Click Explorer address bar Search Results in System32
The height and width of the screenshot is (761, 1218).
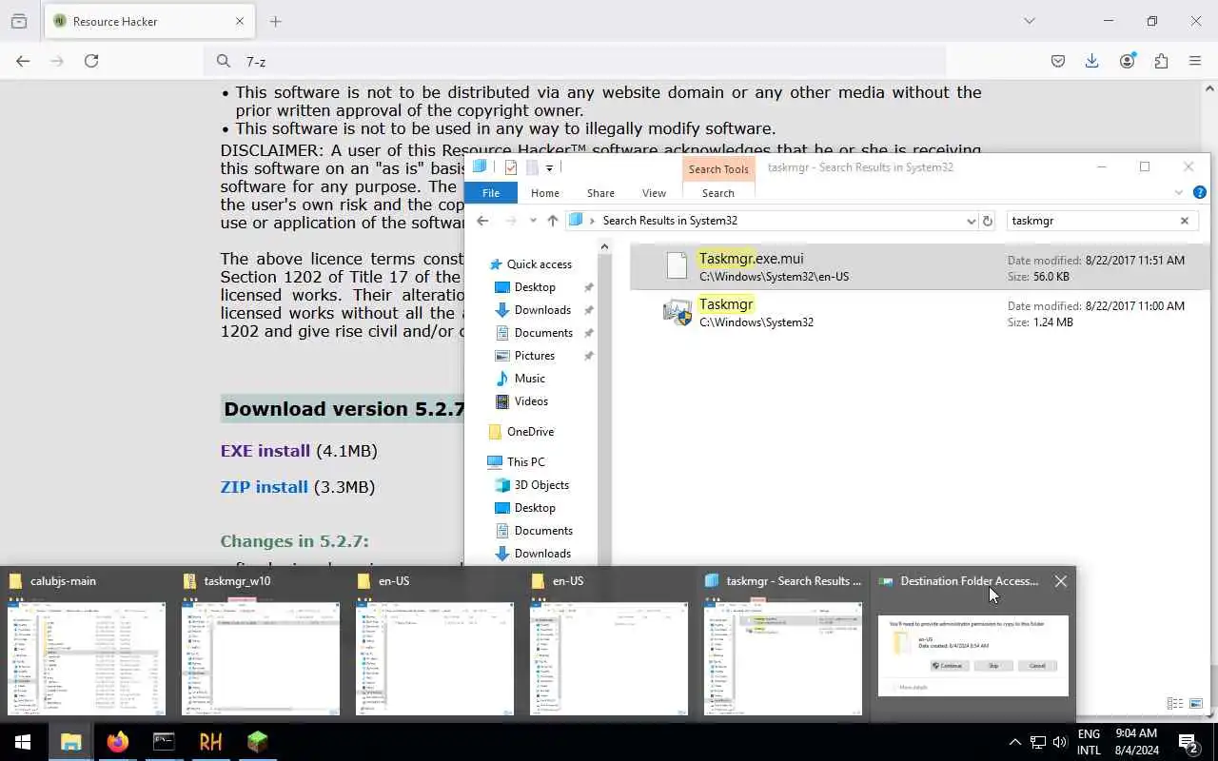click(670, 221)
